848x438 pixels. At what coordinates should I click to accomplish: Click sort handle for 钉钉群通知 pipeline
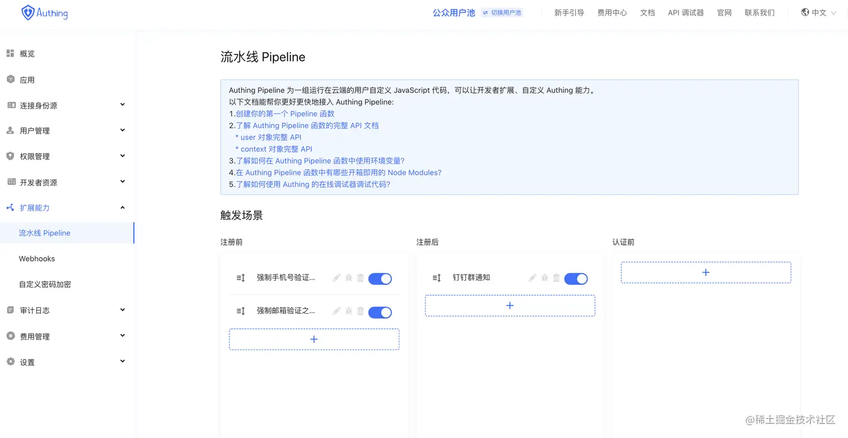(436, 277)
